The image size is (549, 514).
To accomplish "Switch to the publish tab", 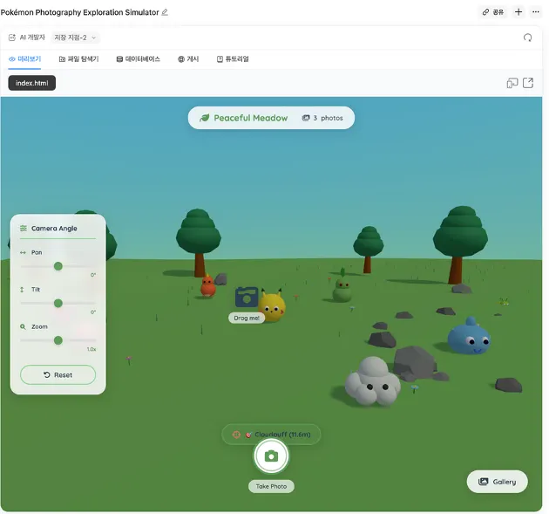I will 188,58.
